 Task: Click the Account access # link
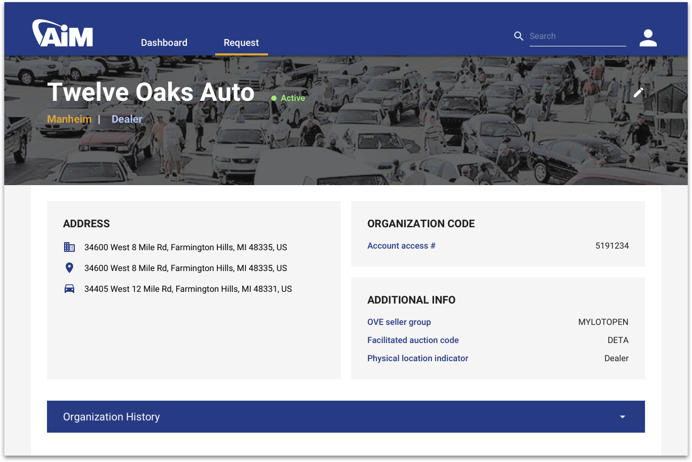[x=402, y=246]
